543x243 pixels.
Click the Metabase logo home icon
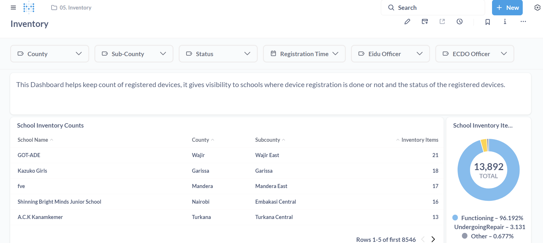point(29,8)
